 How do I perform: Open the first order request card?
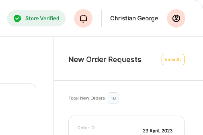pyautogui.click(x=126, y=125)
